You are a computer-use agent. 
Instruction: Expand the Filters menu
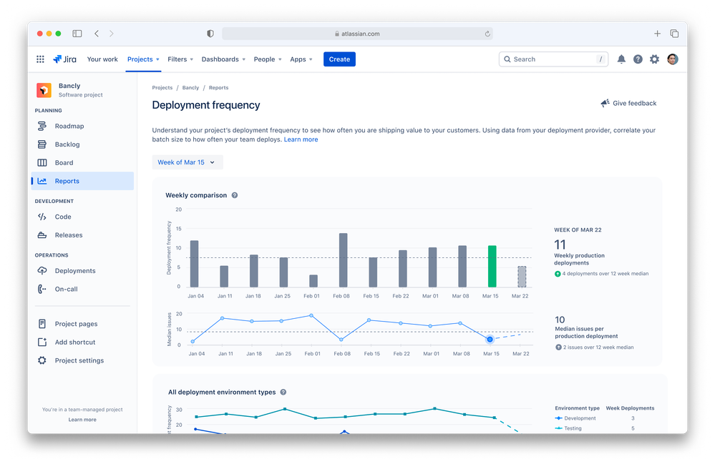(x=180, y=59)
